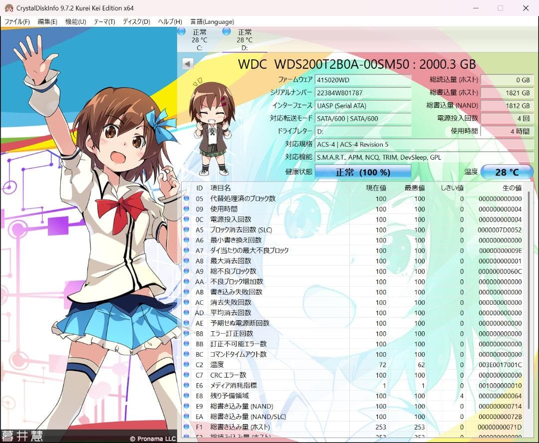Click the status icon of row 09 使用時間
Image resolution: width=539 pixels, height=443 pixels.
[186, 209]
